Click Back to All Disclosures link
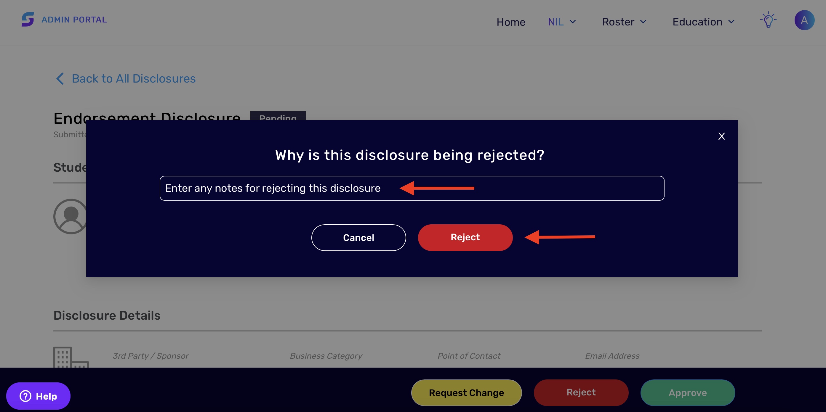 coord(133,79)
